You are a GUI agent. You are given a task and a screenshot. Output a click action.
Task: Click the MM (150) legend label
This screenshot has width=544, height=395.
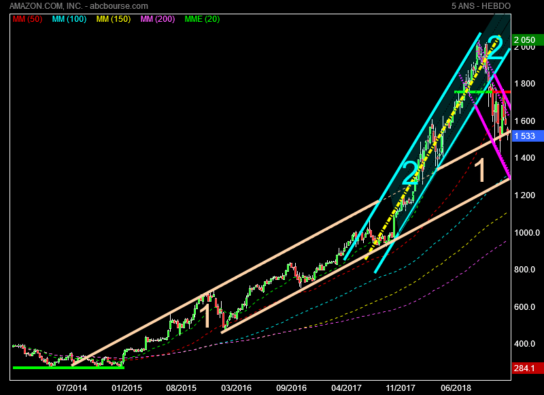tap(114, 19)
